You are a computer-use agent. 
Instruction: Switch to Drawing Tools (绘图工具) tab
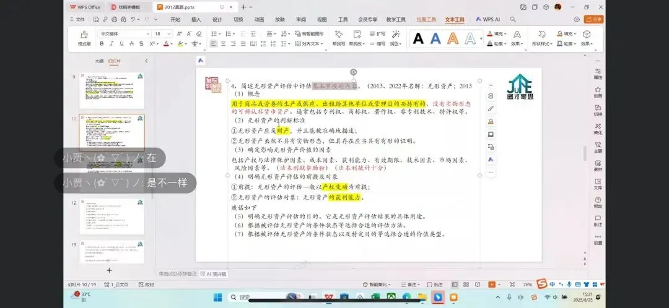(x=426, y=20)
